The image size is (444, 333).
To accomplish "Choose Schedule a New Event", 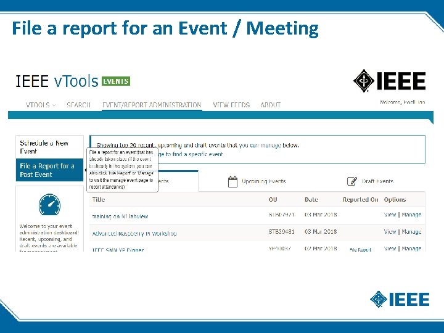I will point(49,147).
